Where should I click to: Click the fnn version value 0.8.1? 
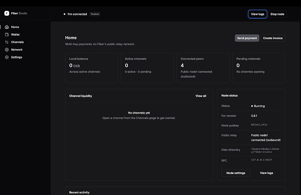click(254, 116)
